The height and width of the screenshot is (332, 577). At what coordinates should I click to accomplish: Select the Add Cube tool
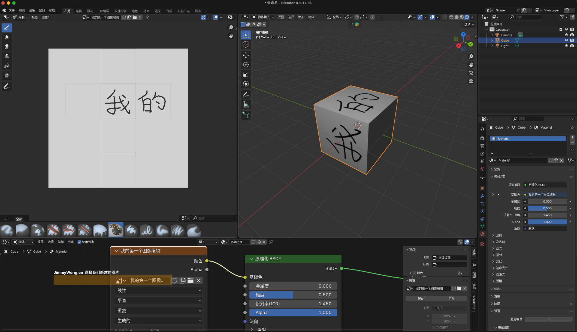(246, 115)
